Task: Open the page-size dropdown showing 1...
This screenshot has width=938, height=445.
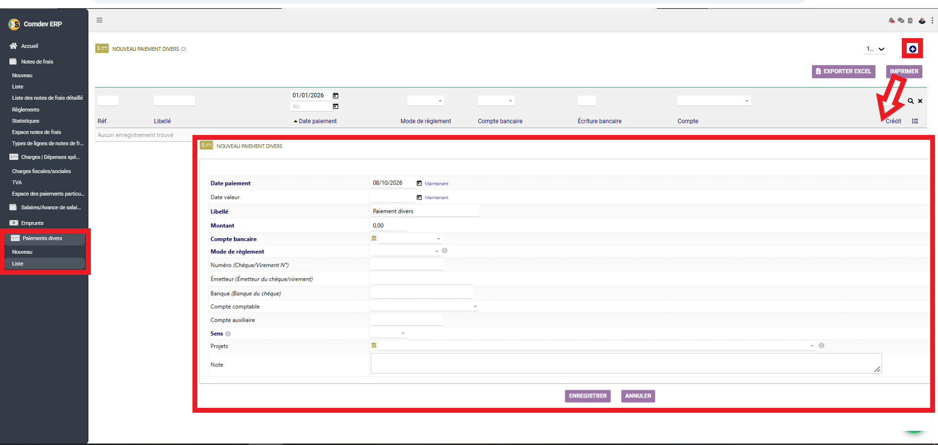Action: pos(875,49)
